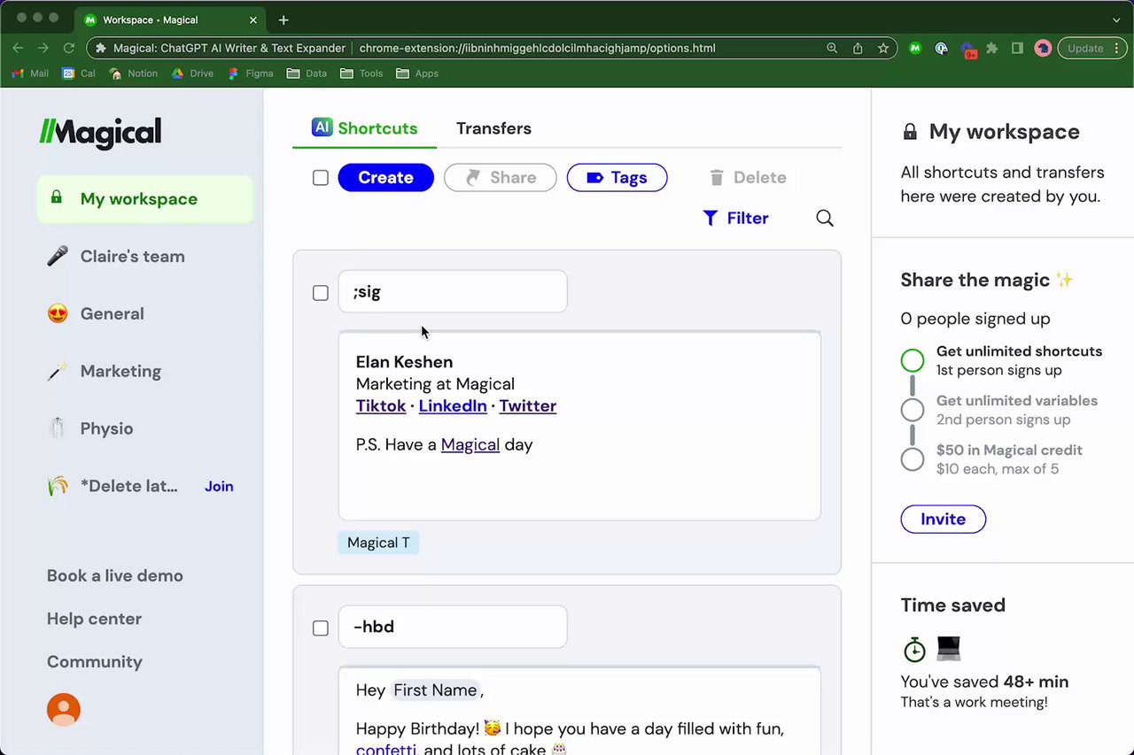Expand the Tools bookmarks folder

pos(361,73)
